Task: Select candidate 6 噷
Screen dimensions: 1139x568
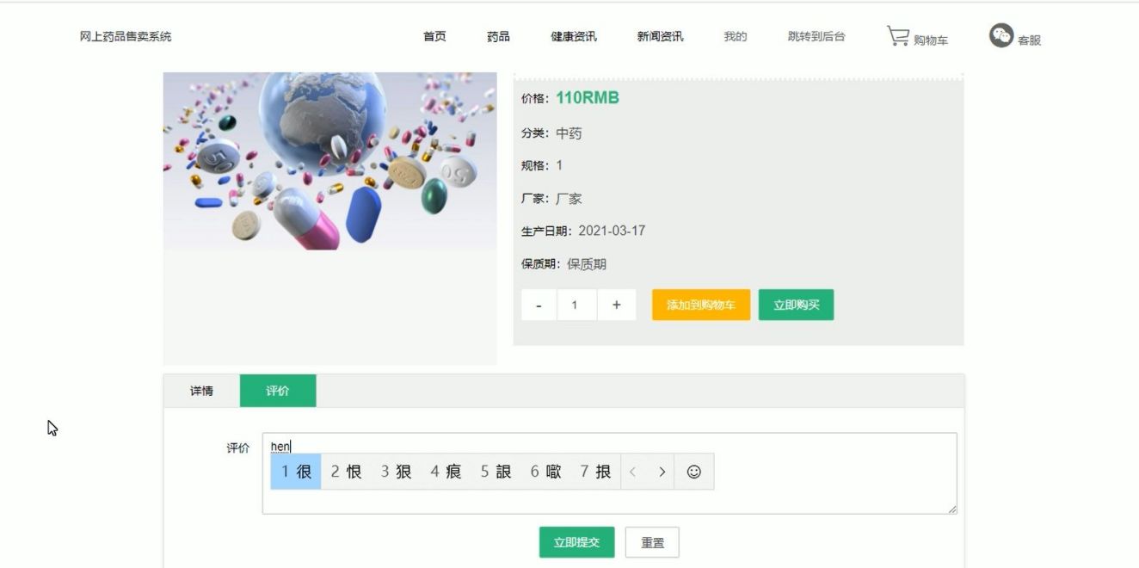Action: pos(545,472)
